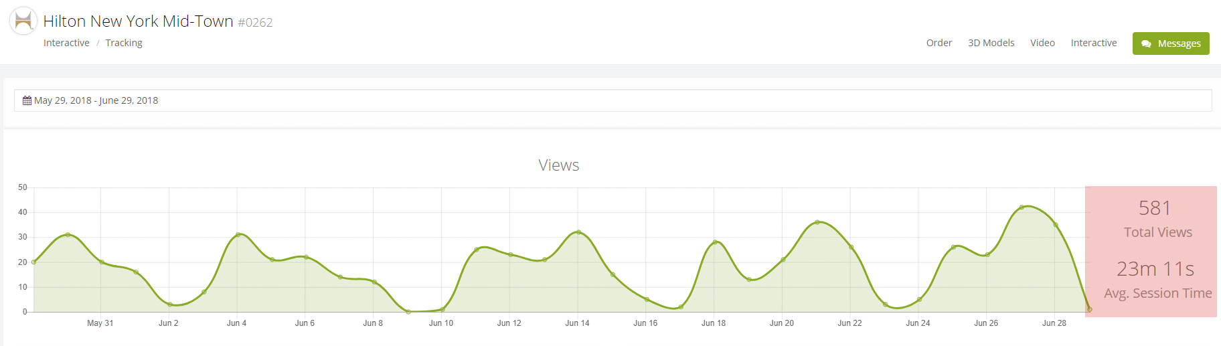This screenshot has width=1221, height=346.
Task: Open the 3D Models menu item
Action: coord(991,43)
